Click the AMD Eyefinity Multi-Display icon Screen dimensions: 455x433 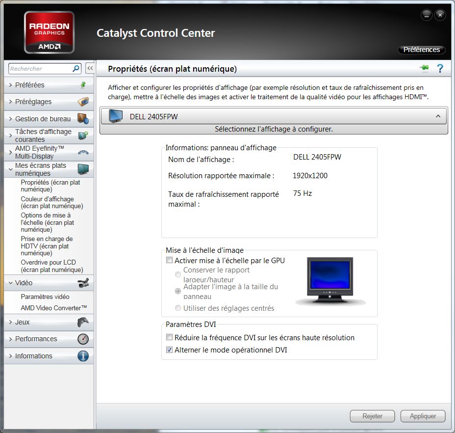click(83, 152)
